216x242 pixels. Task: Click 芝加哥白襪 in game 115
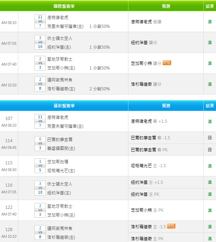point(58,162)
